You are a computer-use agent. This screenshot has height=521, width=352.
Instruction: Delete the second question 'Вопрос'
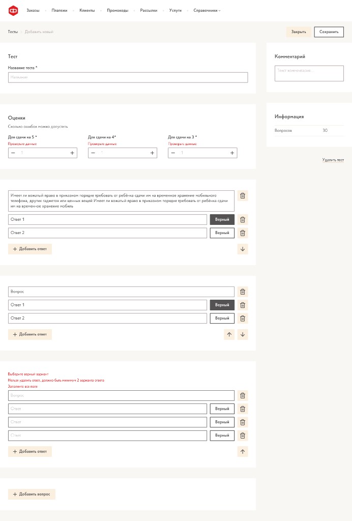(243, 292)
